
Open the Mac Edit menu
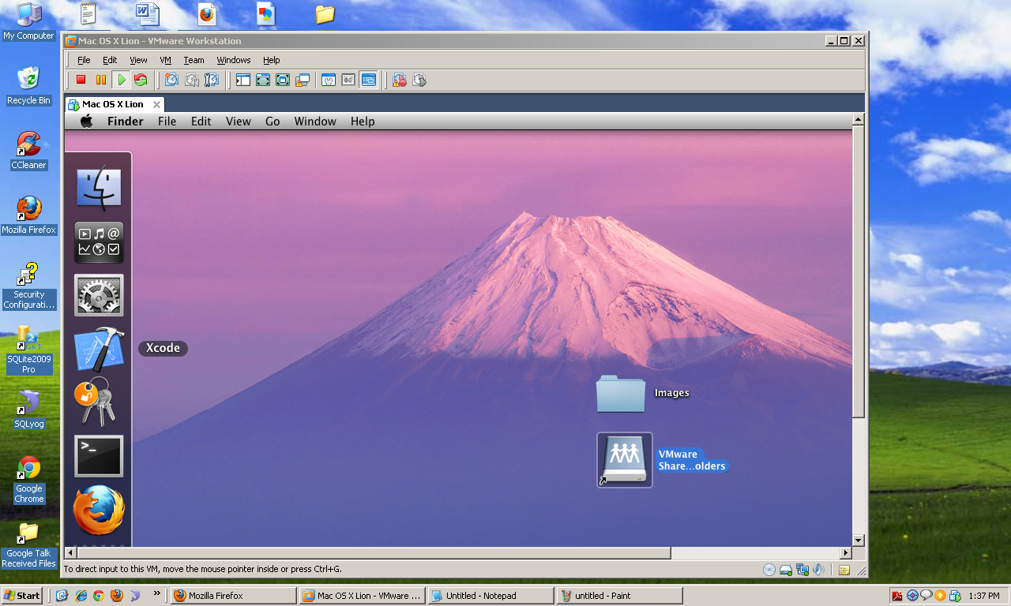click(x=201, y=122)
